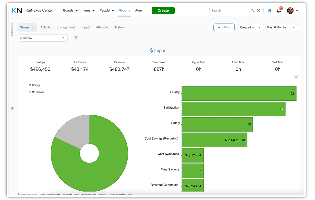Open recent search history icon
The height and width of the screenshot is (200, 315).
[258, 11]
